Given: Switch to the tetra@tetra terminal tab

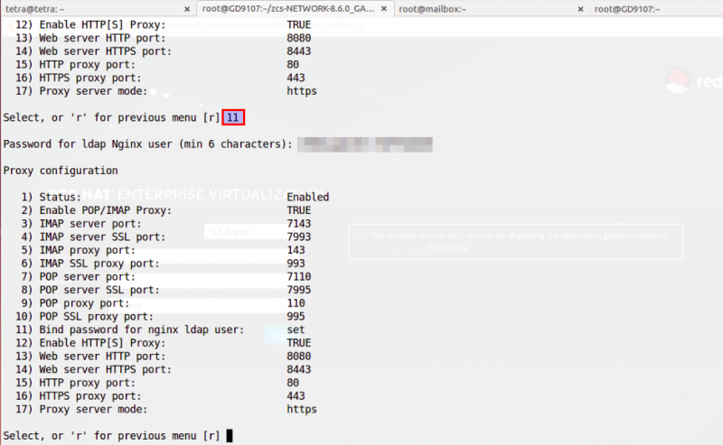Looking at the screenshot, I should (x=98, y=8).
